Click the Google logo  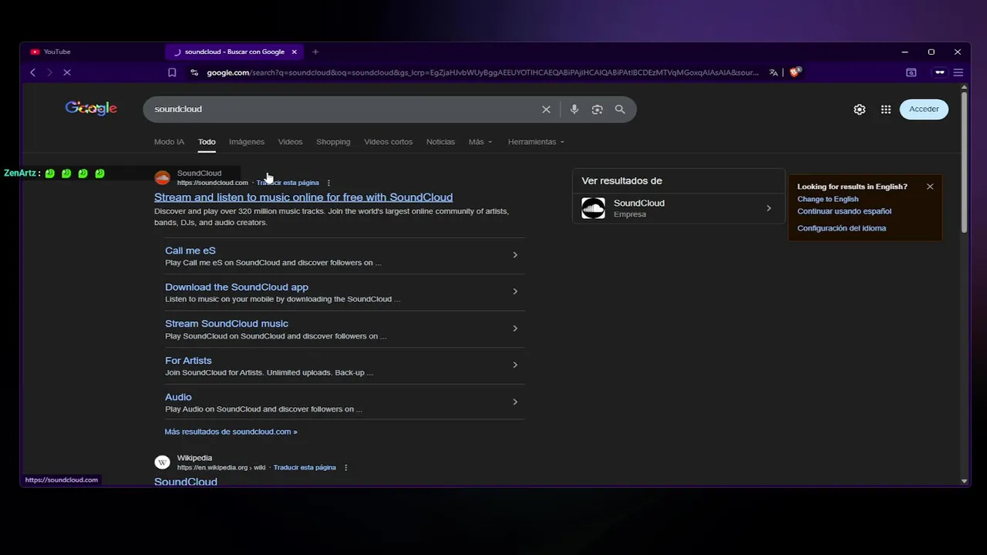click(x=91, y=109)
